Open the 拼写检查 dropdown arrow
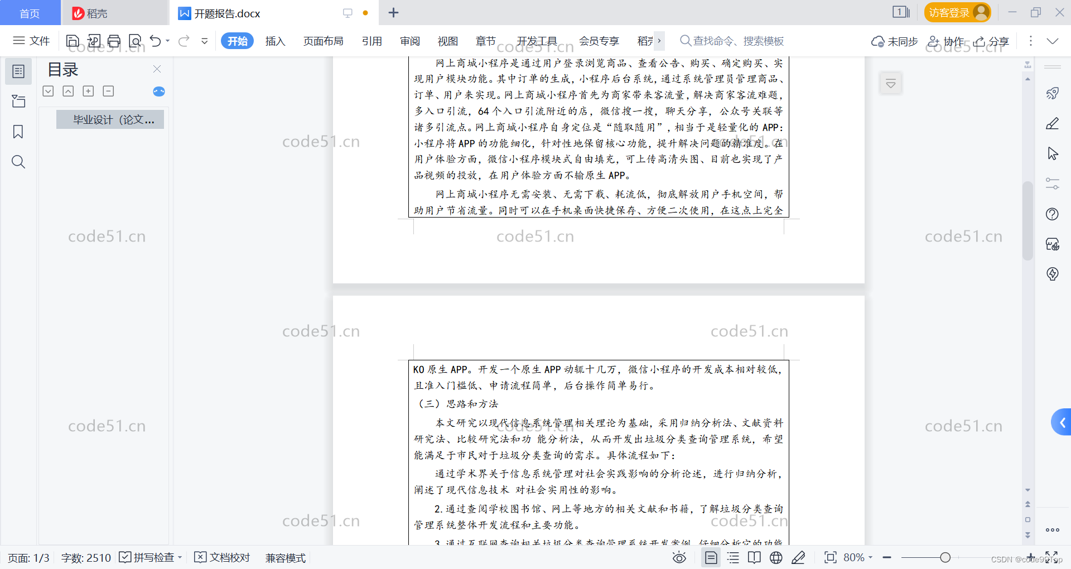Screen dimensions: 1071x569 pos(180,557)
